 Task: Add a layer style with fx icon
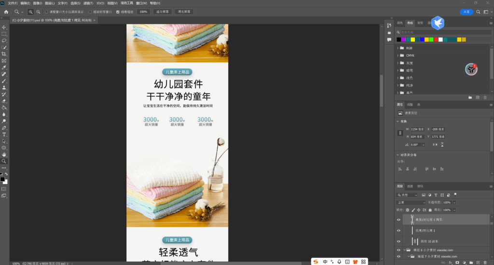(450, 263)
